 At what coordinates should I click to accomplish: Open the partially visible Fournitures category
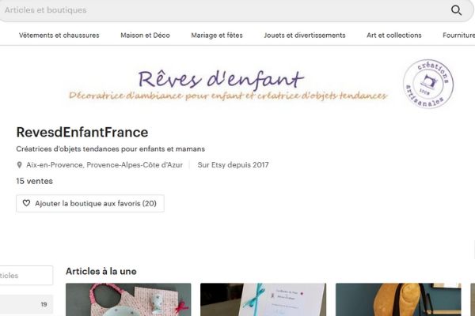(458, 36)
